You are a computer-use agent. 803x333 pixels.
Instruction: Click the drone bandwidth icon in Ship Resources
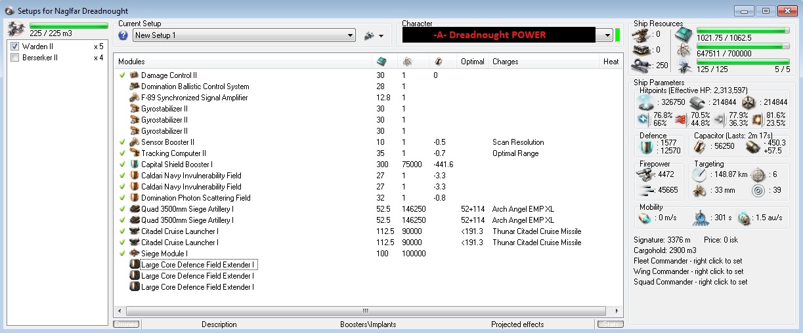tap(684, 66)
